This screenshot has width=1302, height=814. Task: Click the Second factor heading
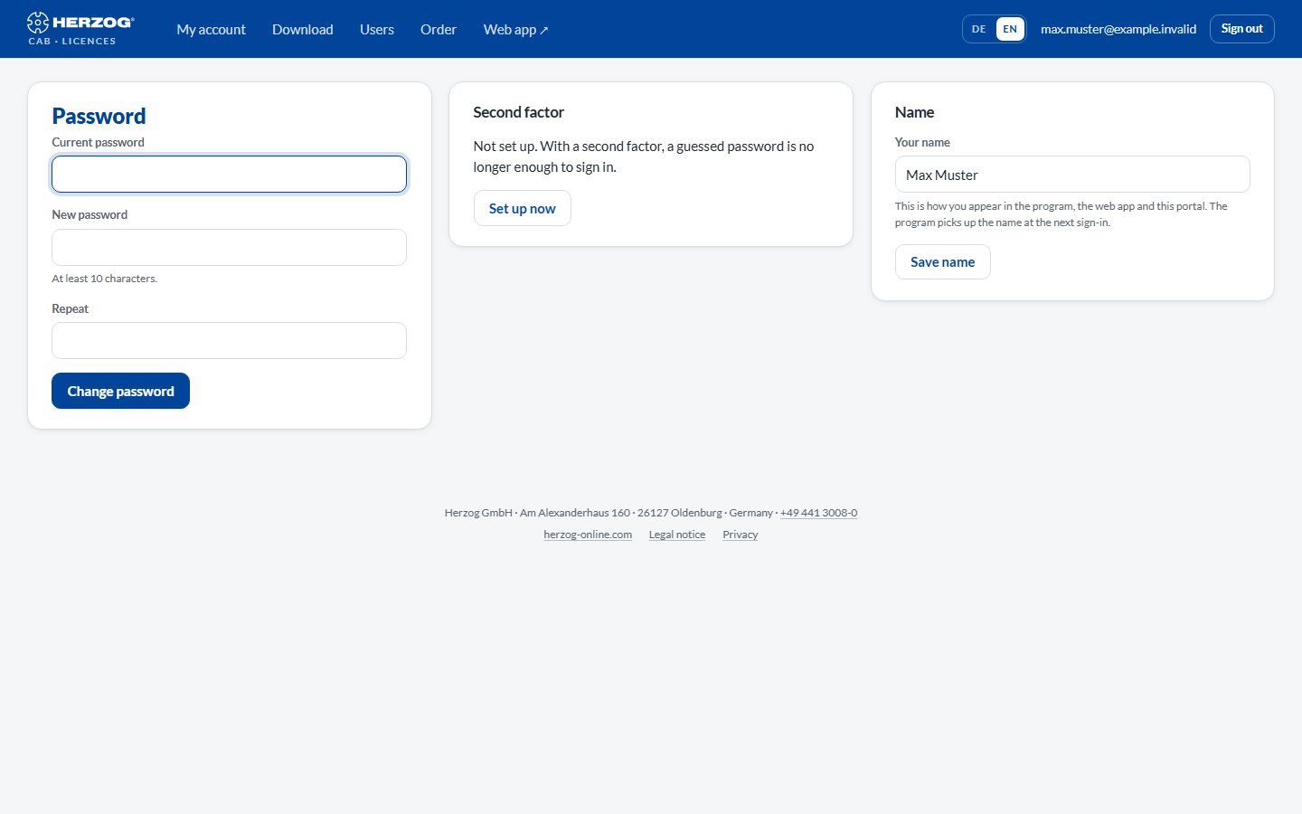coord(519,112)
